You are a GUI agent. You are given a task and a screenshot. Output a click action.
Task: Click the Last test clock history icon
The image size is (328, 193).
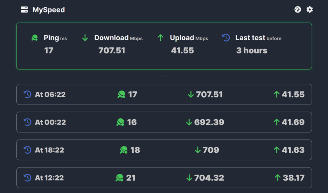click(x=226, y=38)
